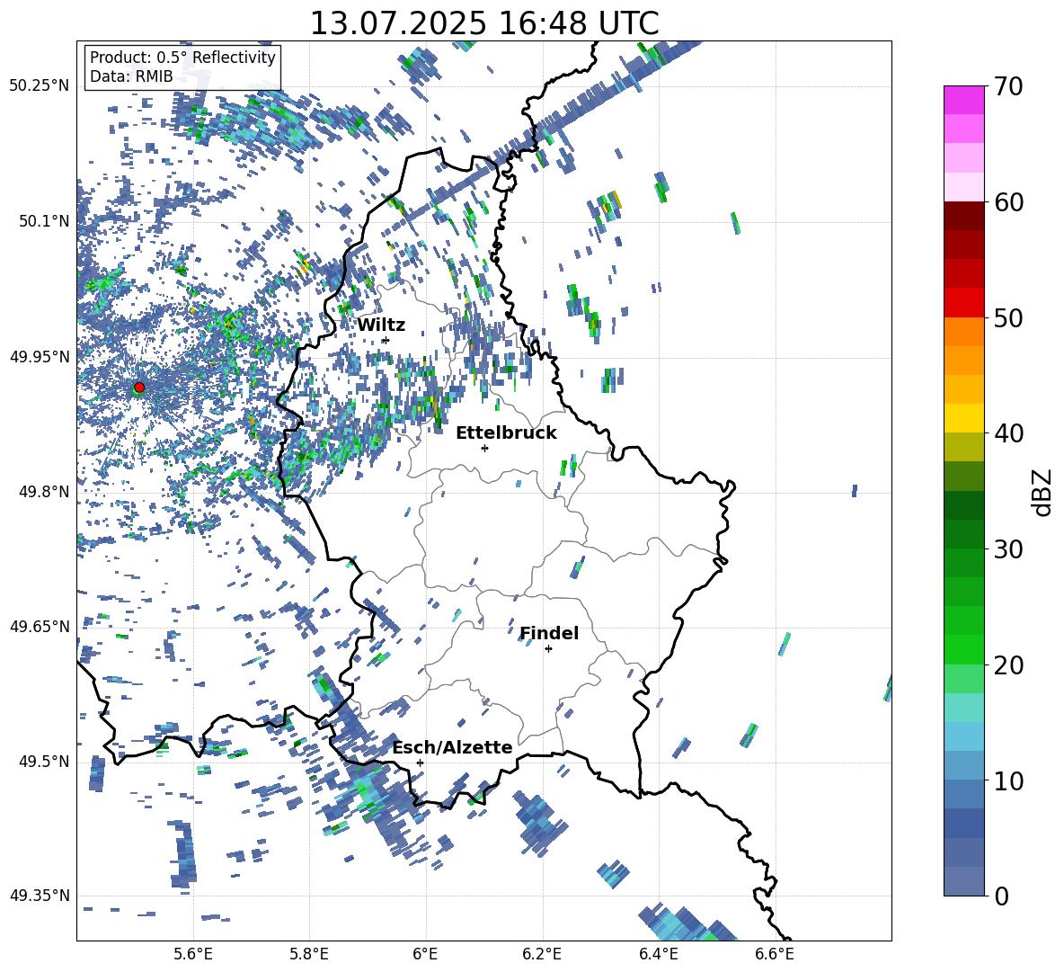Click the 50.1°N latitude label
Image resolution: width=1064 pixels, height=972 pixels.
point(44,221)
